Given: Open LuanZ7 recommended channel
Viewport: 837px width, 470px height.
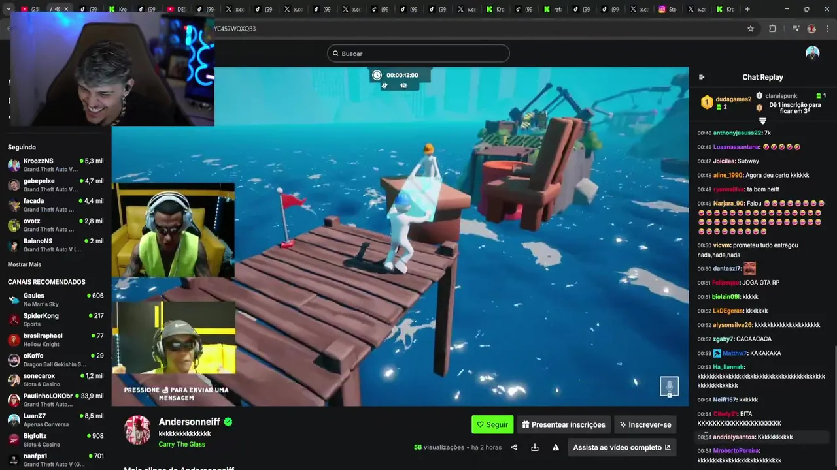Looking at the screenshot, I should click(x=56, y=420).
